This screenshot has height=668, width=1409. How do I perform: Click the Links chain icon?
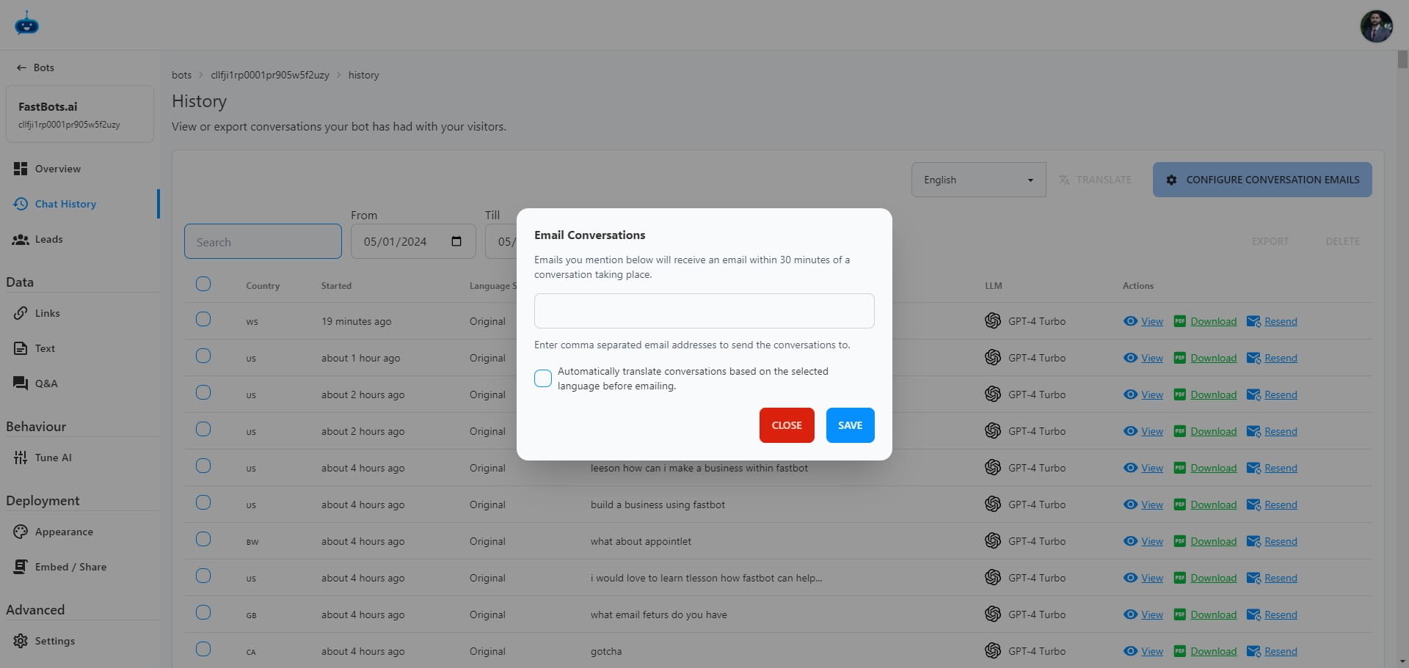21,313
